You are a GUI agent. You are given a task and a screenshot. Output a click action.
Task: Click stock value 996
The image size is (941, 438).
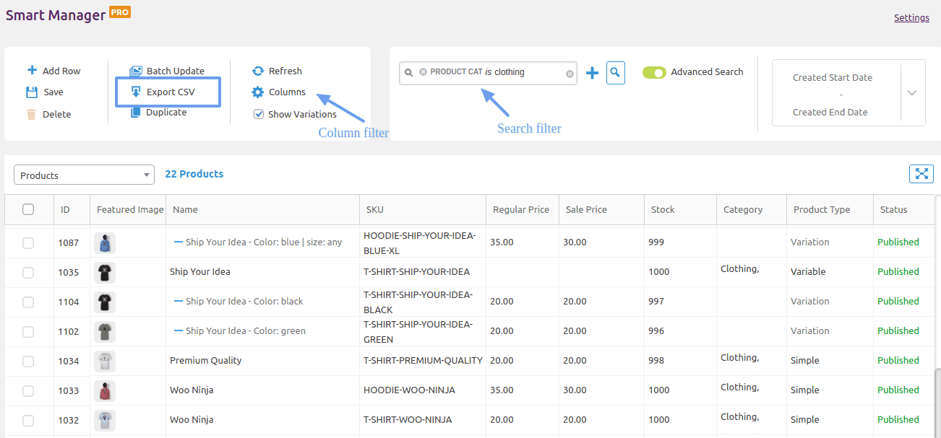tap(656, 330)
